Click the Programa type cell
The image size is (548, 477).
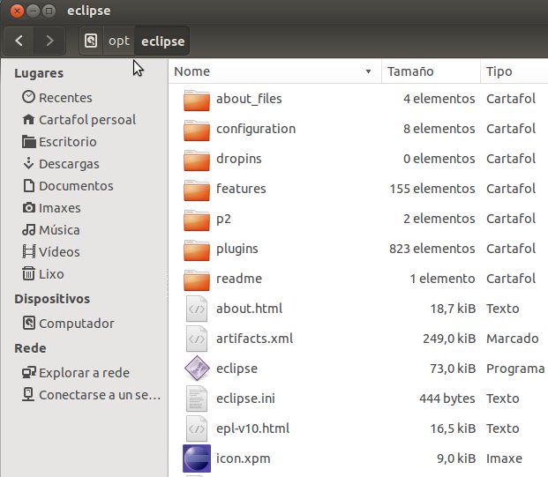pyautogui.click(x=515, y=369)
